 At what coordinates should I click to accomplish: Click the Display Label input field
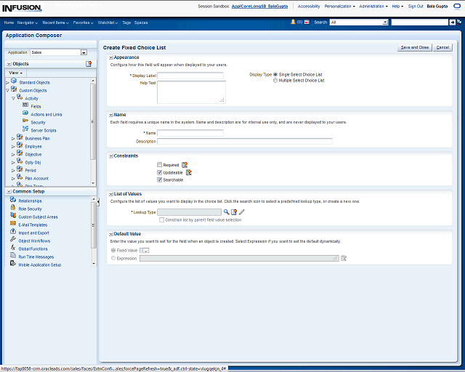190,75
